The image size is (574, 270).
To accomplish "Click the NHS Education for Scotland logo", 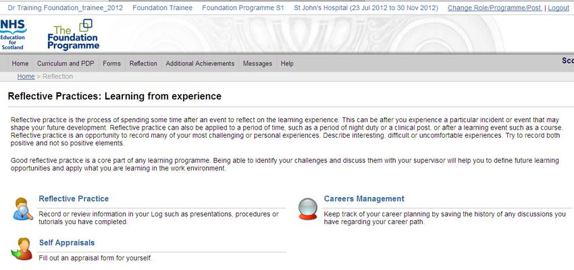I will [x=13, y=34].
